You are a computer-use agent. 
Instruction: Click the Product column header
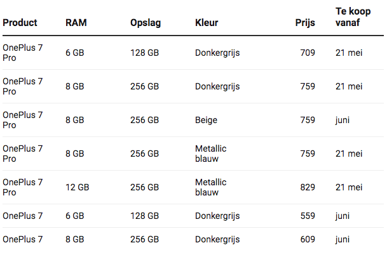click(x=20, y=23)
